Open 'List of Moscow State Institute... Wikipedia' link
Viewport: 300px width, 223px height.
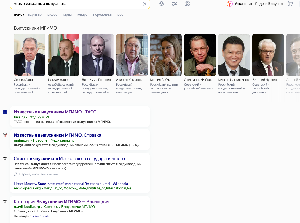pos(71,184)
